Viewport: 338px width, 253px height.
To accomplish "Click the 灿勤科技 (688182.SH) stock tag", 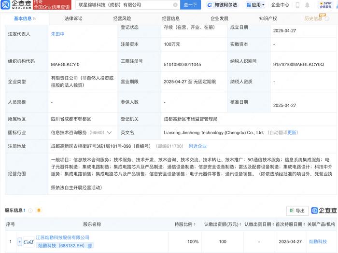I will pyautogui.click(x=65, y=246).
